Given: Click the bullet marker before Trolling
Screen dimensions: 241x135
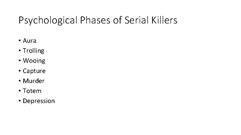Looking at the screenshot, I should point(20,51).
